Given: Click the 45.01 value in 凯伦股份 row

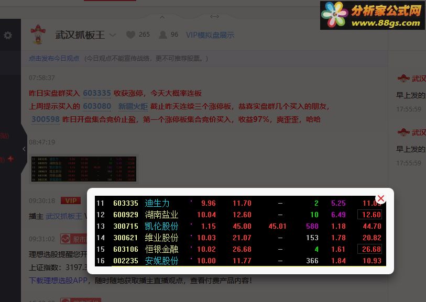Looking at the screenshot, I should [277, 226].
